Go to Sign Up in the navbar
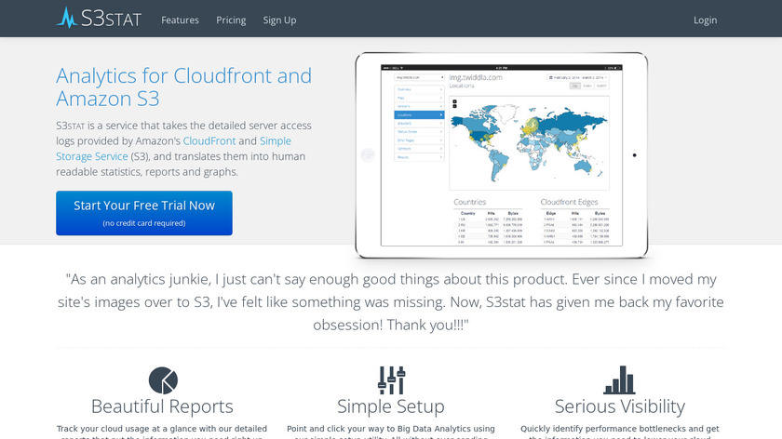The image size is (782, 439). pyautogui.click(x=280, y=20)
